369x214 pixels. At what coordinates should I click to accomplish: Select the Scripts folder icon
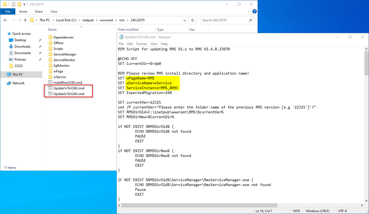(x=50, y=49)
